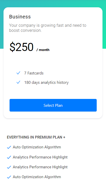
Task: Click the second Analytics Performance Highlight text
Action: [x=40, y=167]
